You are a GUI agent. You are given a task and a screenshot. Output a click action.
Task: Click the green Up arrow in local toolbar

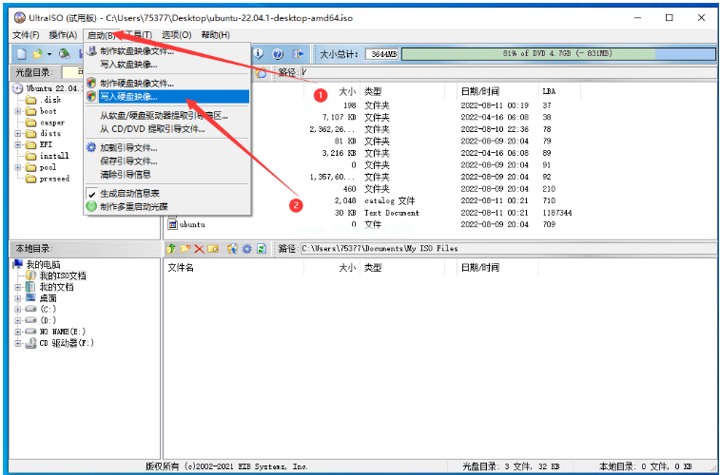[x=172, y=249]
